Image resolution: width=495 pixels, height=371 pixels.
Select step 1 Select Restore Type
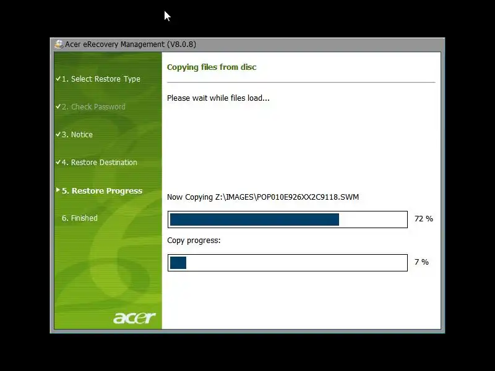point(101,79)
